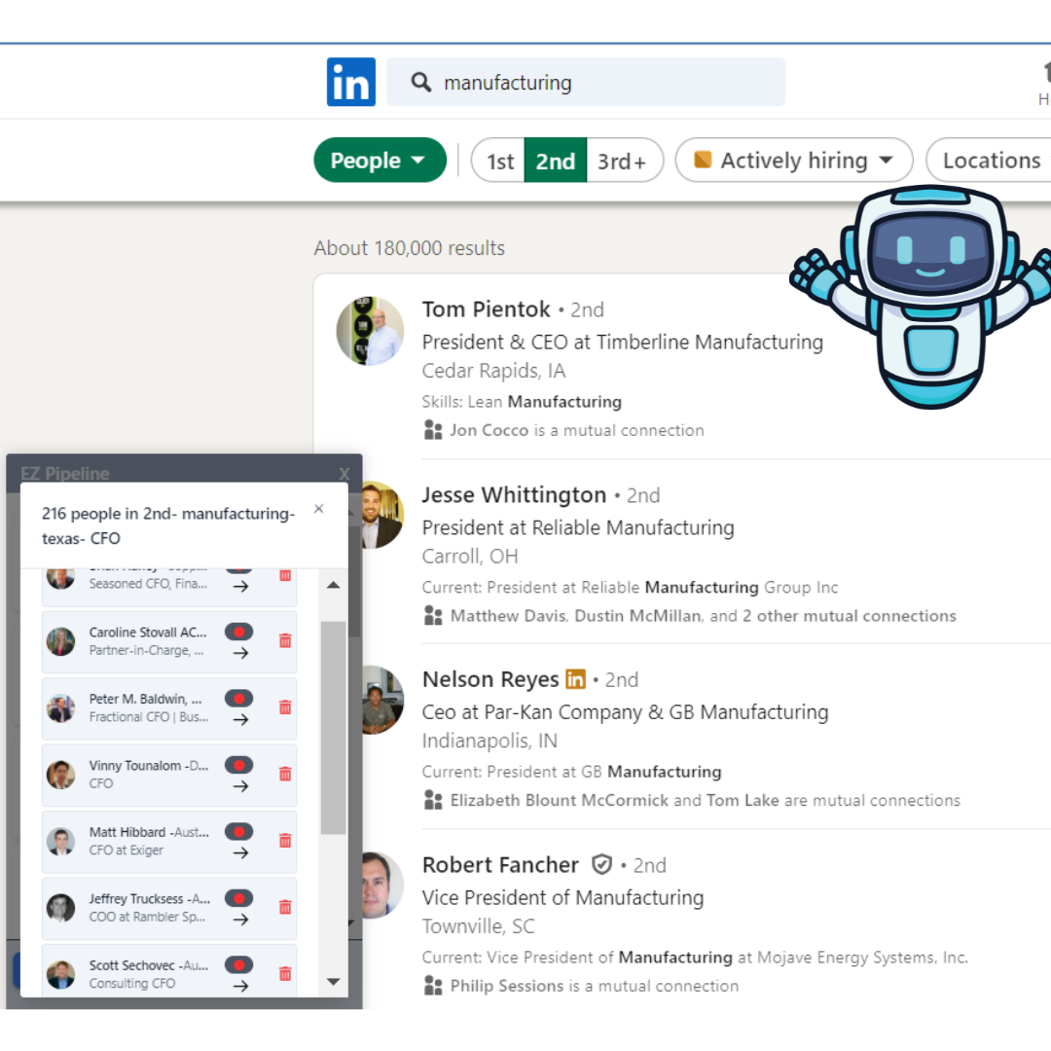The width and height of the screenshot is (1051, 1051).
Task: Click Robert Fancher's verified shield badge
Action: coord(602,865)
